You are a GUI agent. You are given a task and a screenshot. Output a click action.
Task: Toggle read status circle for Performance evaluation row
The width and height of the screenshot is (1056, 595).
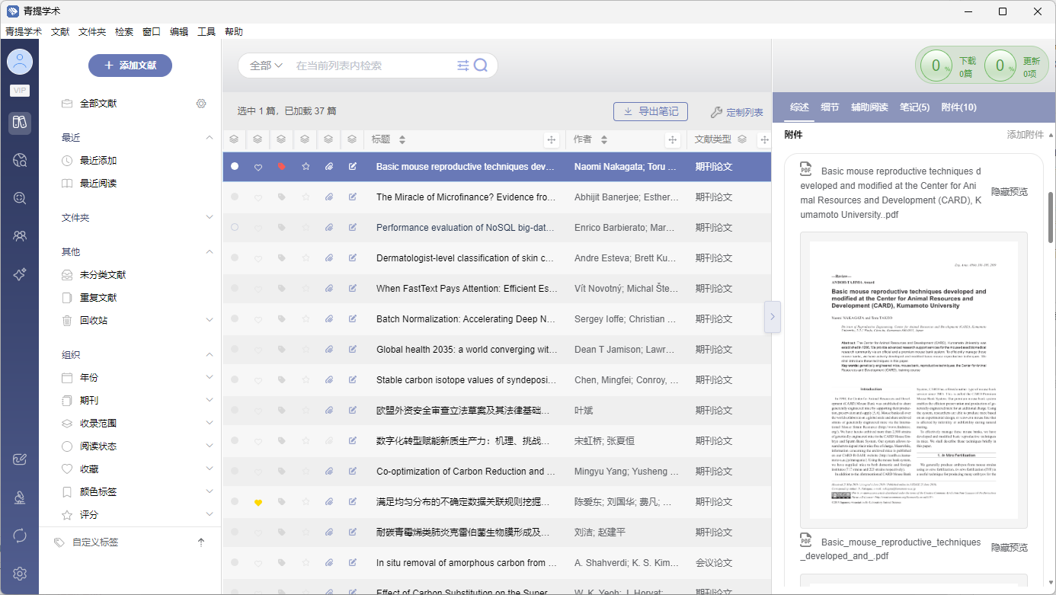click(x=235, y=227)
